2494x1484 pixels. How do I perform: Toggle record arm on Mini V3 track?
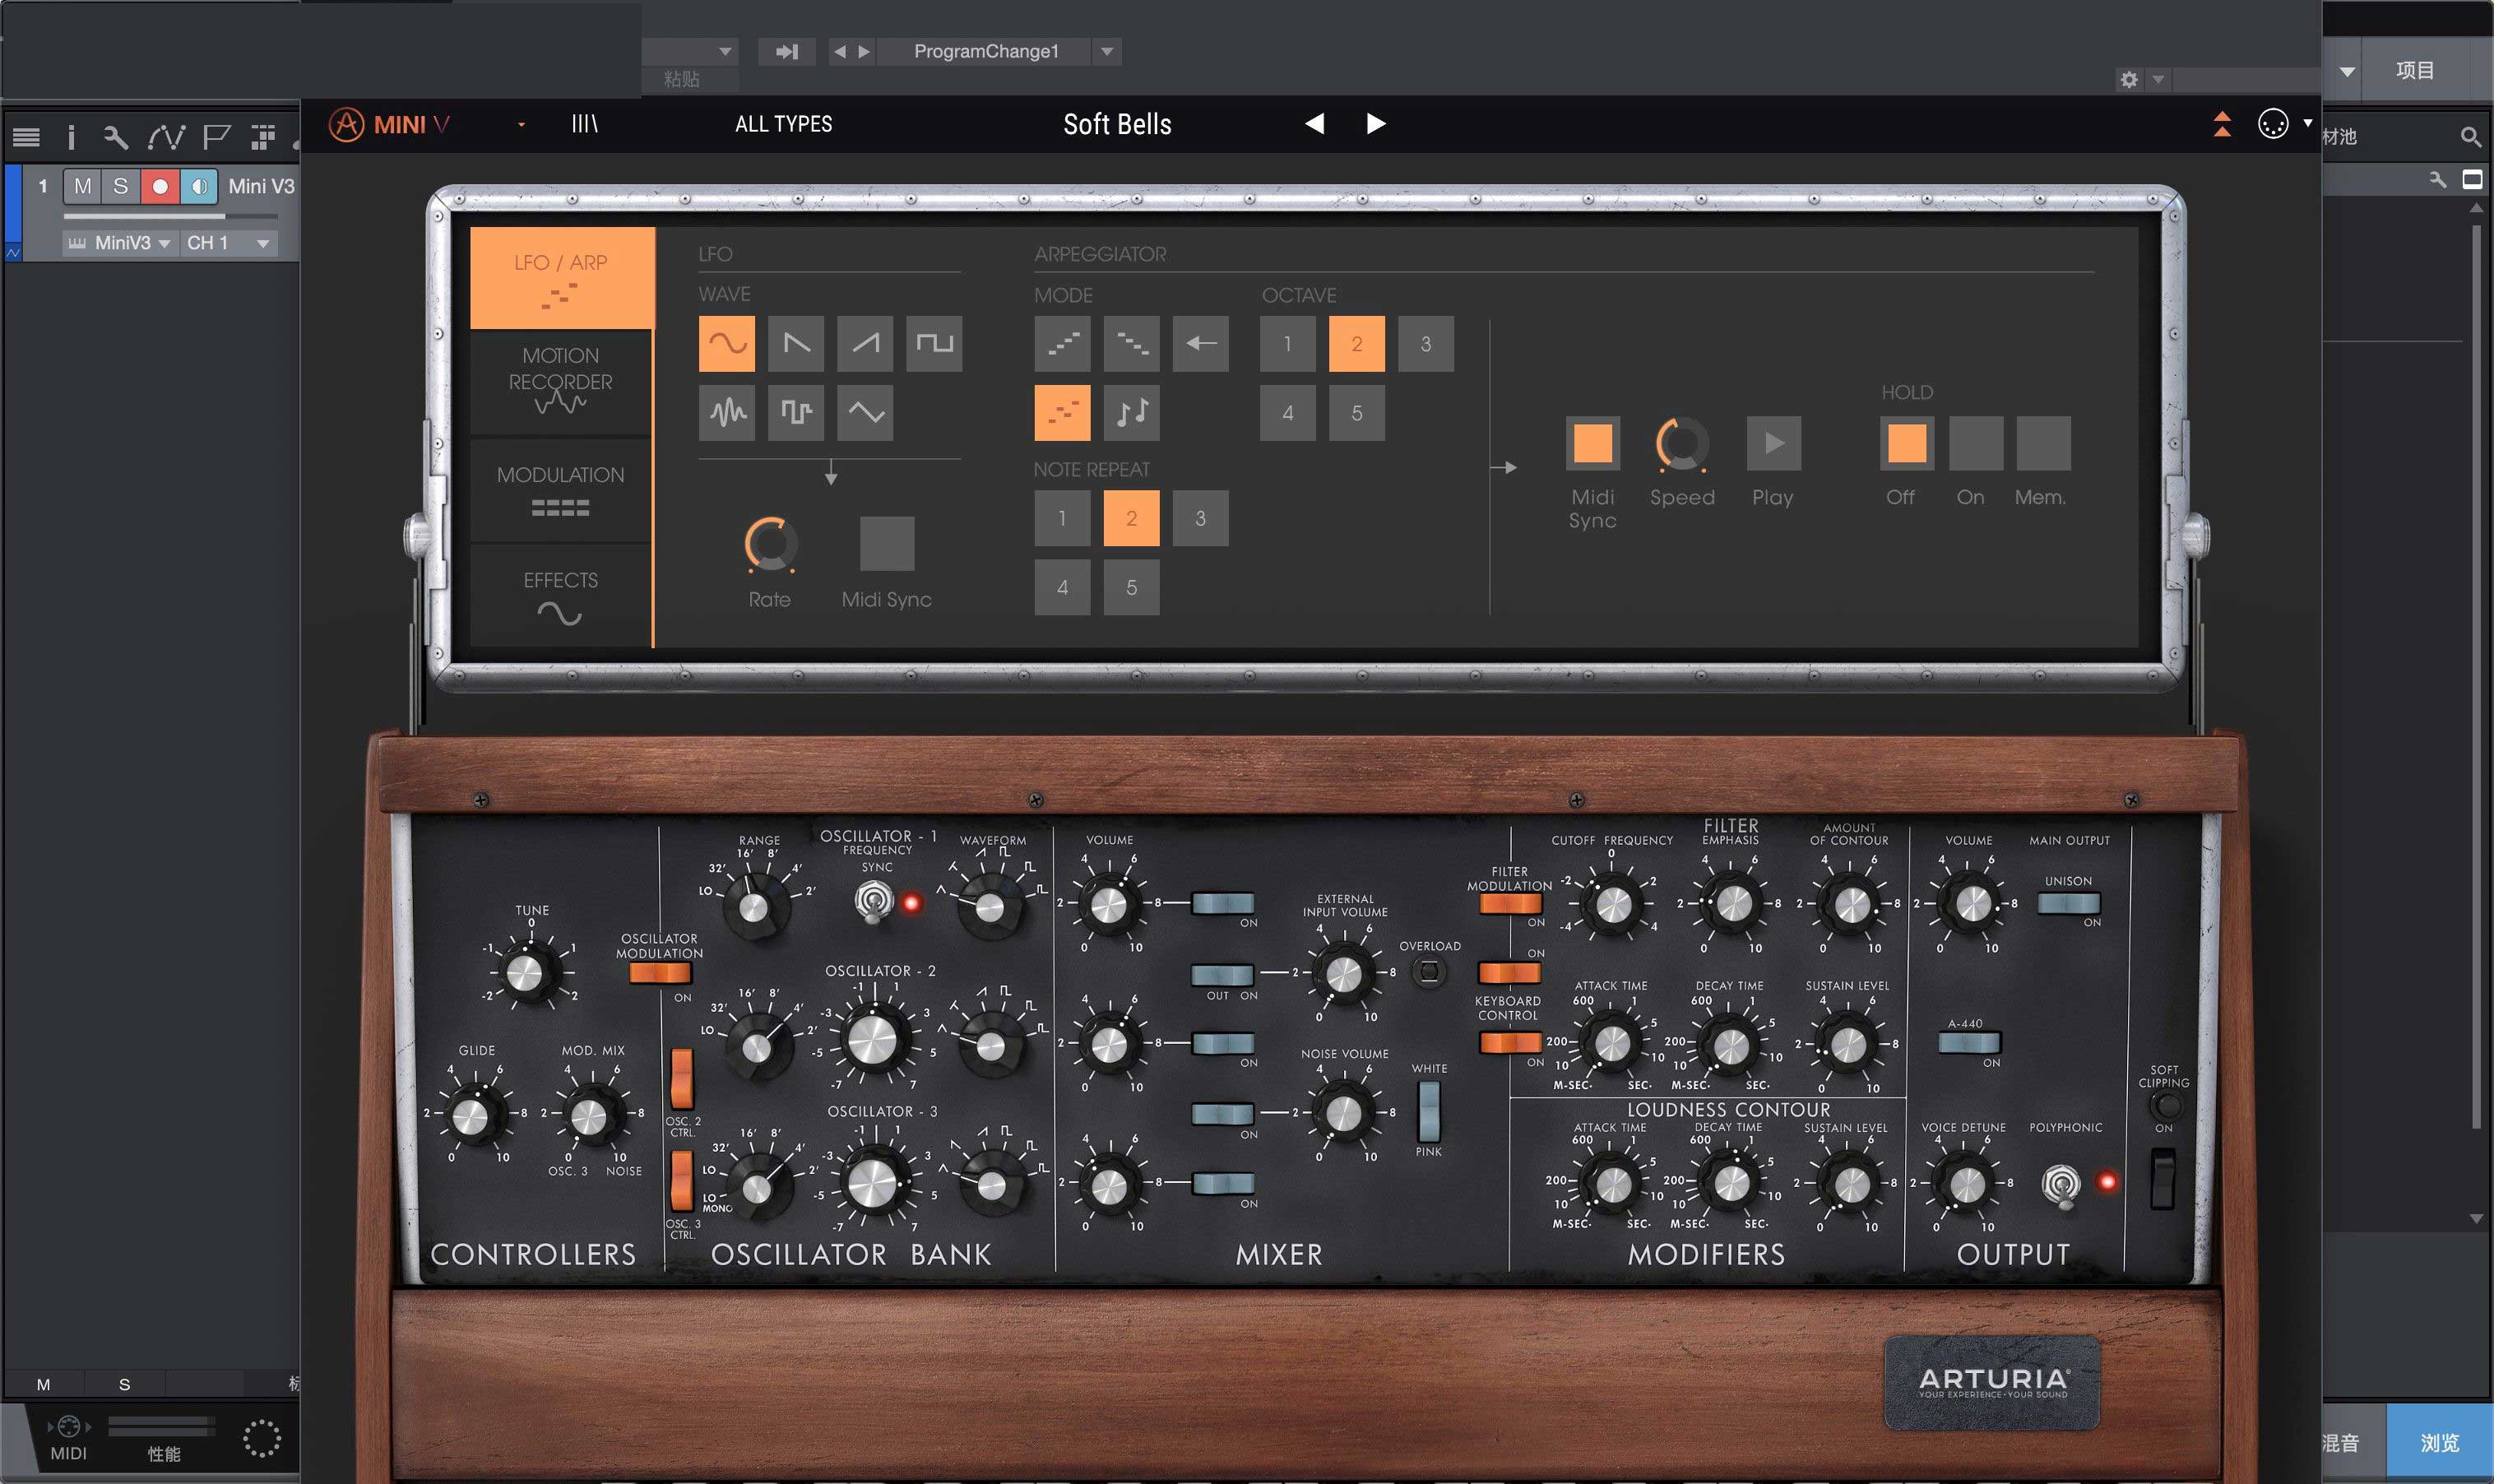(160, 186)
